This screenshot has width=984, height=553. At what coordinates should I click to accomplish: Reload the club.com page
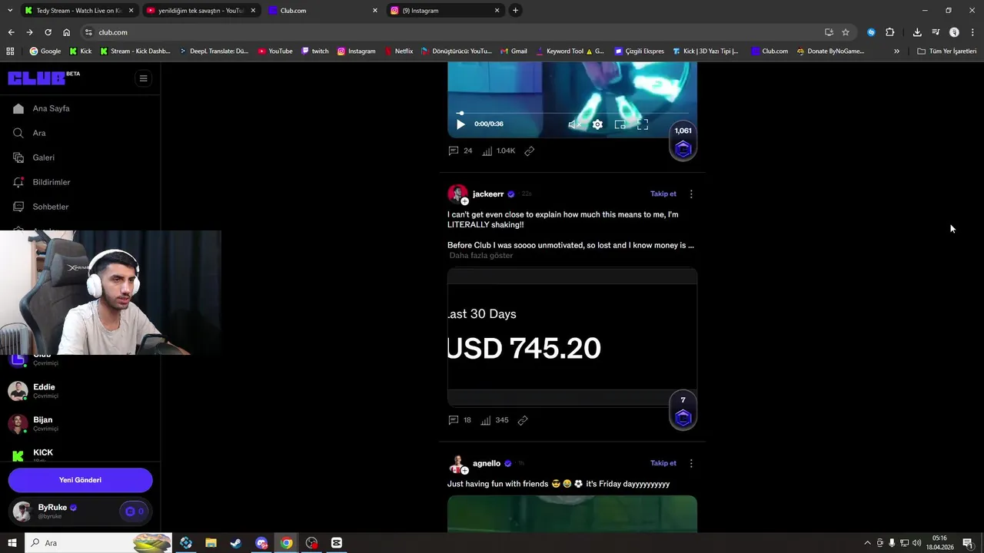click(48, 32)
